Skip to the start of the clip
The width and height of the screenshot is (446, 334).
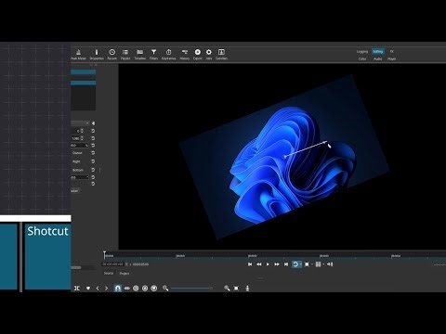coord(250,264)
